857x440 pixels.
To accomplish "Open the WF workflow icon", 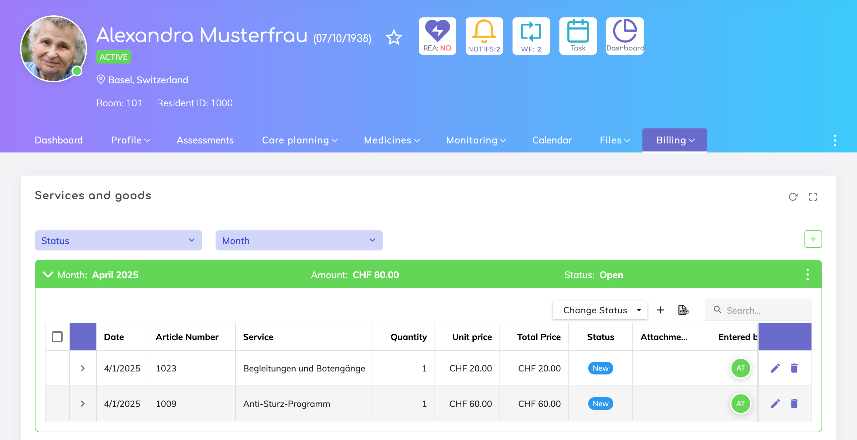I will coord(531,36).
